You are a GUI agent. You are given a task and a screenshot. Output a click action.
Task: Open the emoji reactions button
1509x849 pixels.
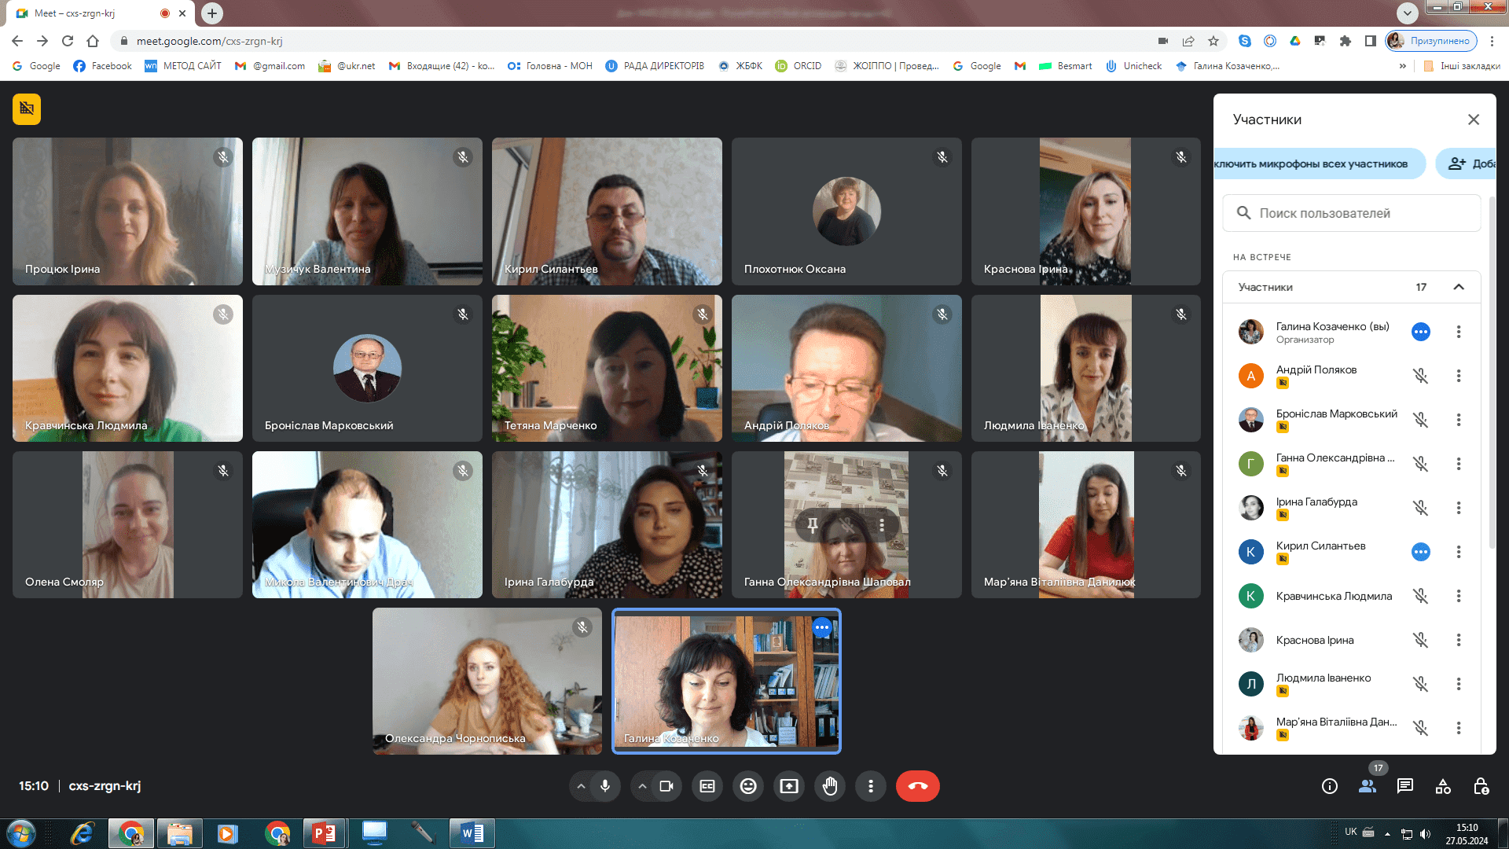click(748, 786)
